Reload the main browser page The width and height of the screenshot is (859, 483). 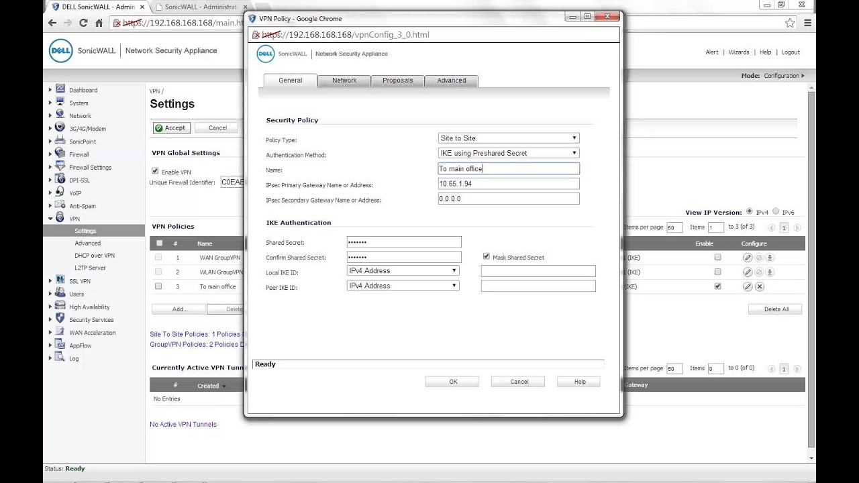click(83, 23)
